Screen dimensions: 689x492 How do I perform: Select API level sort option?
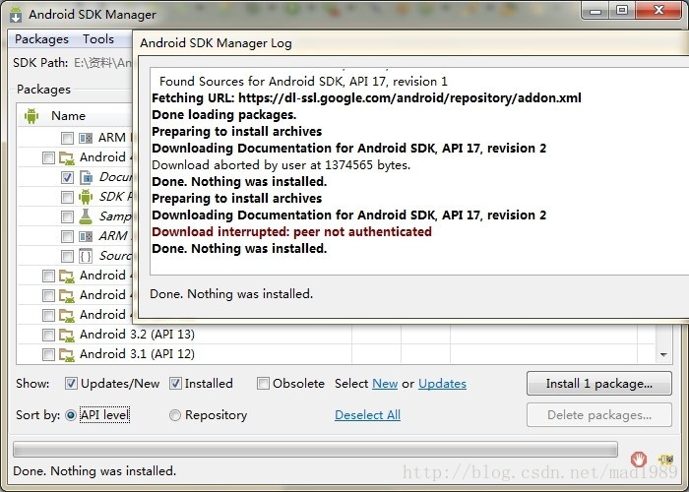pos(70,415)
